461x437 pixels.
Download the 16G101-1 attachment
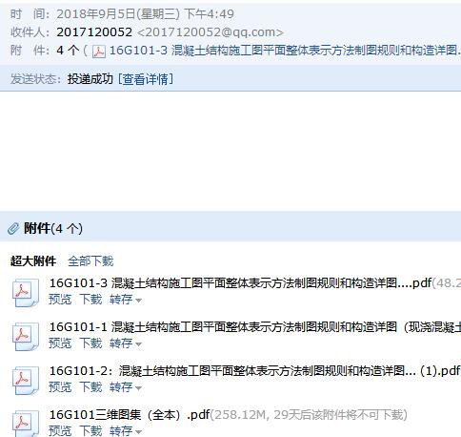pos(90,343)
